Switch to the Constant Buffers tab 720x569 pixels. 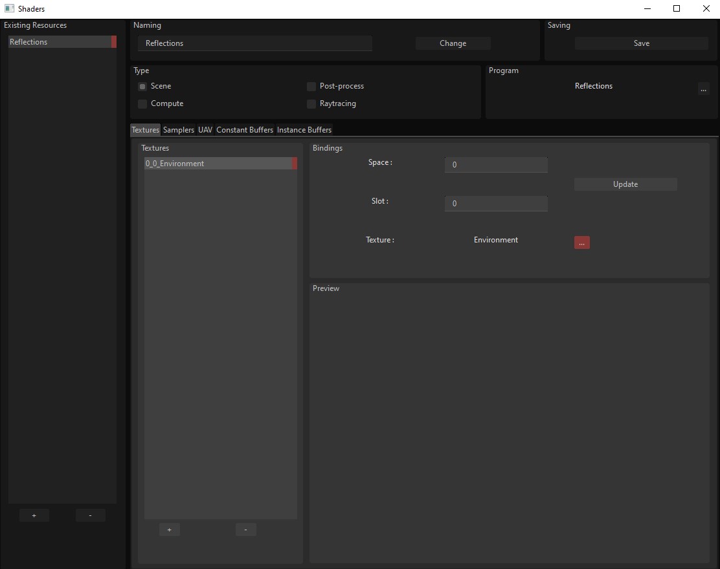pyautogui.click(x=245, y=130)
